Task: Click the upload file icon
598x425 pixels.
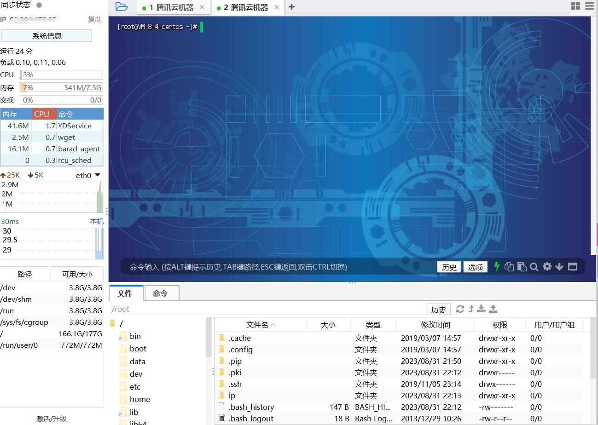Action: coord(493,309)
